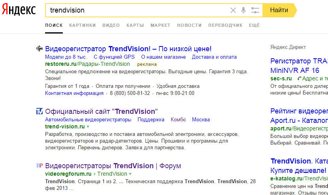Open dropdown arrow next to videoregforum.ru TrendVision
Screen dimensions: 328x195
tap(130, 174)
